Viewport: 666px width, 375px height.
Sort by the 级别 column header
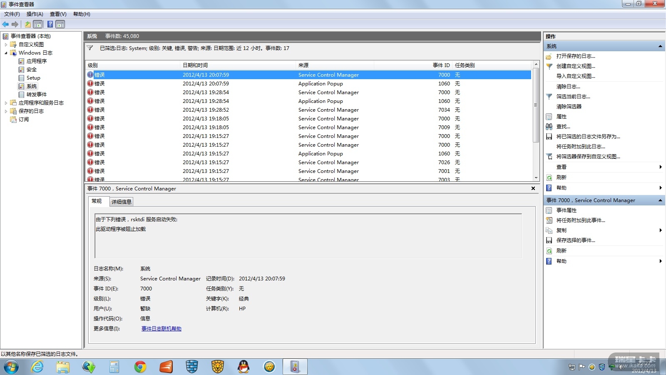[133, 65]
